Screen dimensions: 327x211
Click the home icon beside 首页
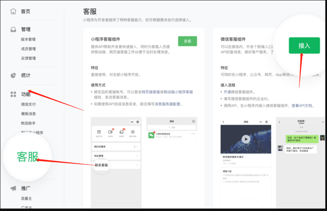[x=13, y=11]
